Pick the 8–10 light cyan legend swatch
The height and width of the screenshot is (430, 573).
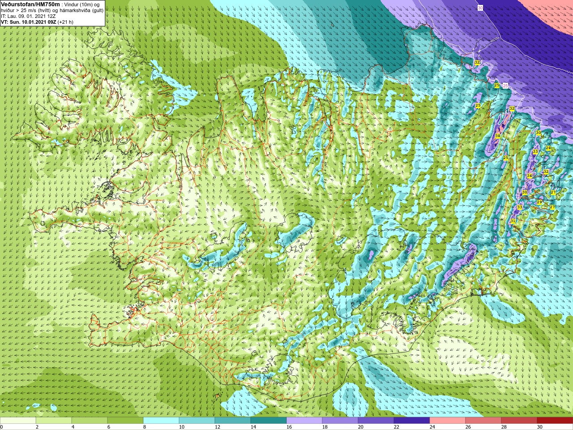(161, 421)
